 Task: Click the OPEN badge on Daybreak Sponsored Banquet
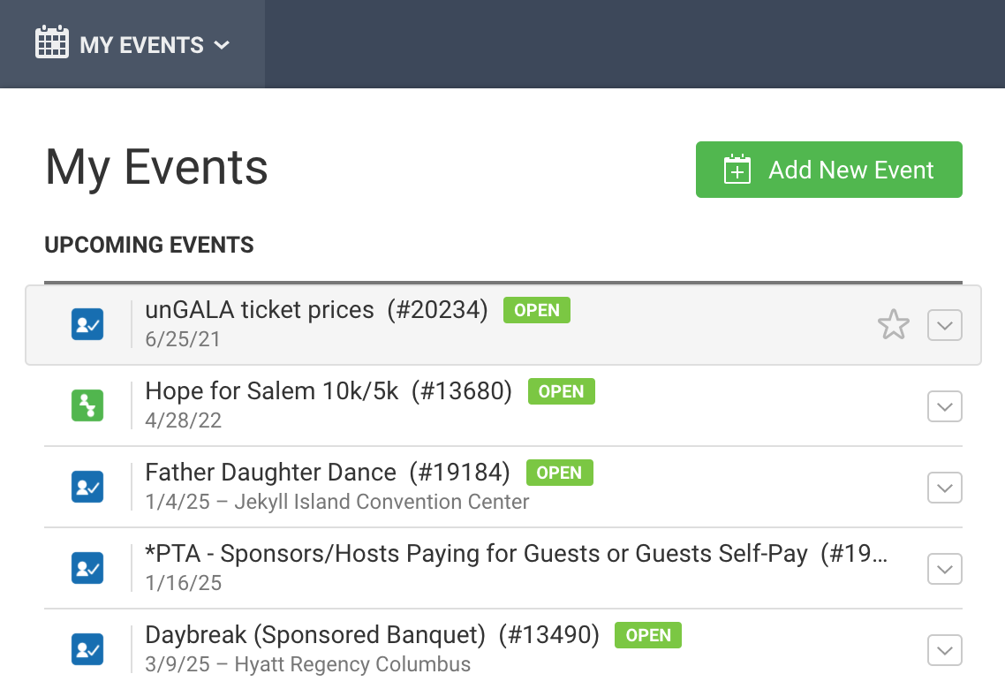point(648,635)
